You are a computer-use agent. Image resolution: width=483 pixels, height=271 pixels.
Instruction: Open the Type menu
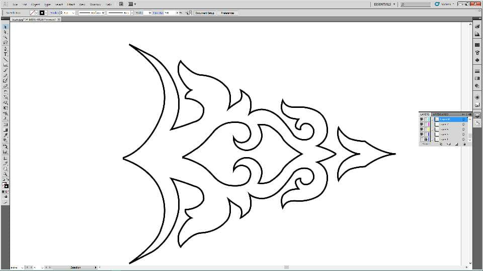click(x=47, y=5)
